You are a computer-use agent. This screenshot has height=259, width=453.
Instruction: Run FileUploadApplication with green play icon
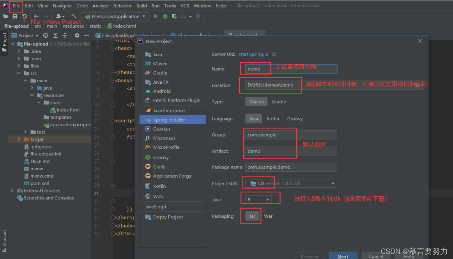click(x=156, y=16)
